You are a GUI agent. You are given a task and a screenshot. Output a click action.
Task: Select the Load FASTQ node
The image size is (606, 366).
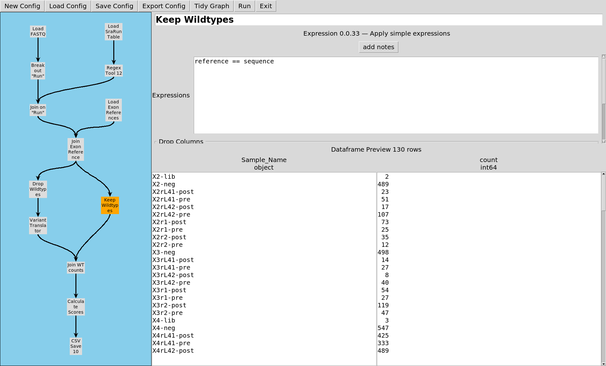[38, 32]
